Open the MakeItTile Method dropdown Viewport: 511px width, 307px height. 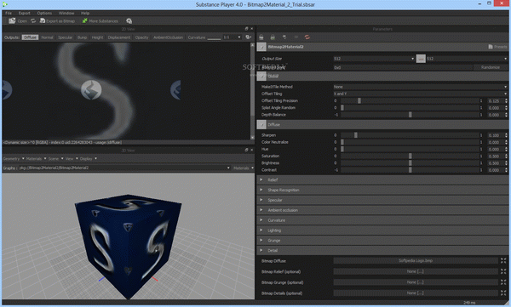(x=421, y=87)
